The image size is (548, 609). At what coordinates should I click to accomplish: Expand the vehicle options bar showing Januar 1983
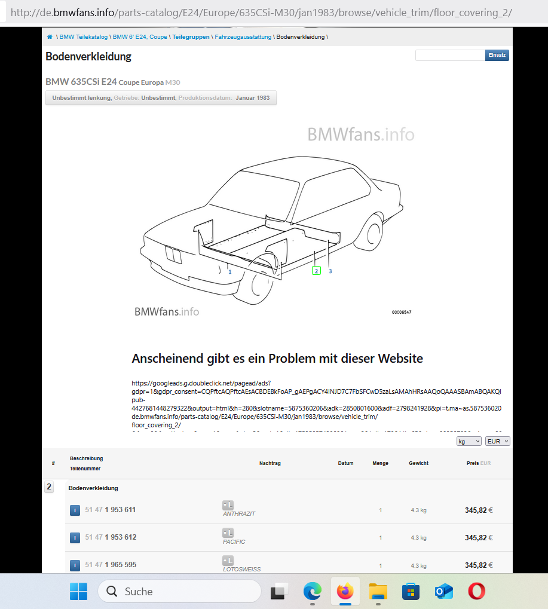[x=161, y=97]
